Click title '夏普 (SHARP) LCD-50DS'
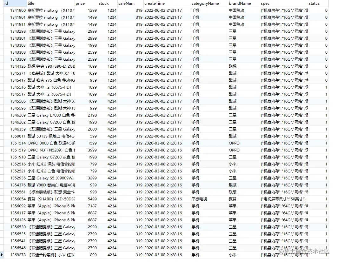Screen dimensions: 337x262 point(51,199)
